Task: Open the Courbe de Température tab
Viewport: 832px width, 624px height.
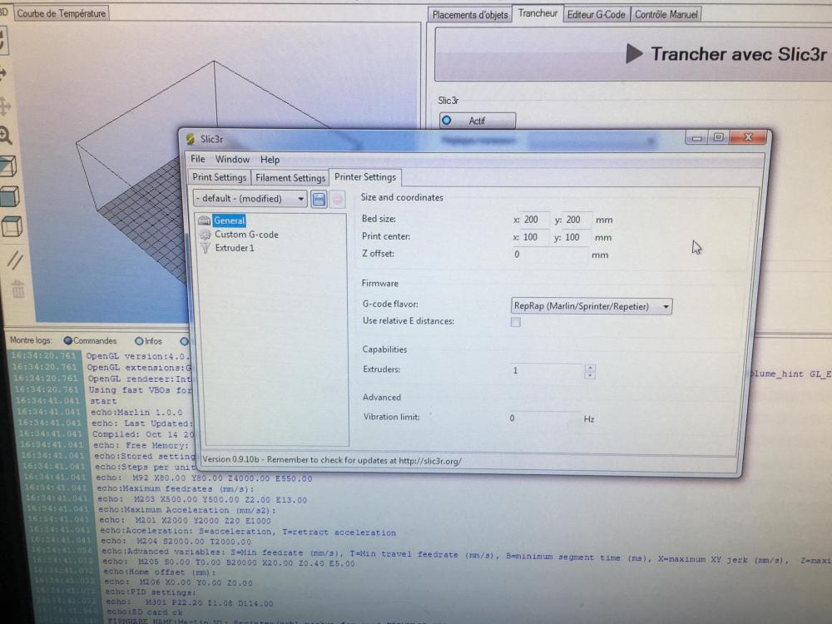Action: 61,13
